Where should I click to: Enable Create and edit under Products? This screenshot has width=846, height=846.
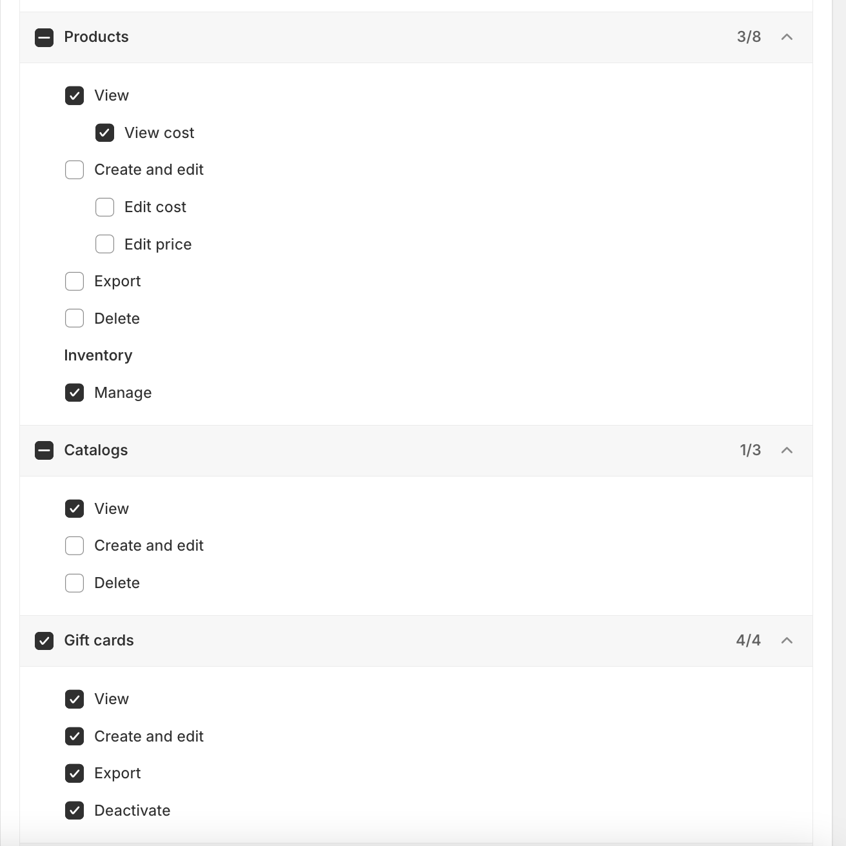tap(74, 170)
